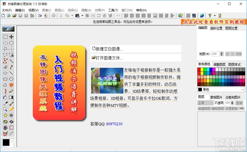
Task: Switch to the 边框和图片 tab
Action: coord(233,97)
